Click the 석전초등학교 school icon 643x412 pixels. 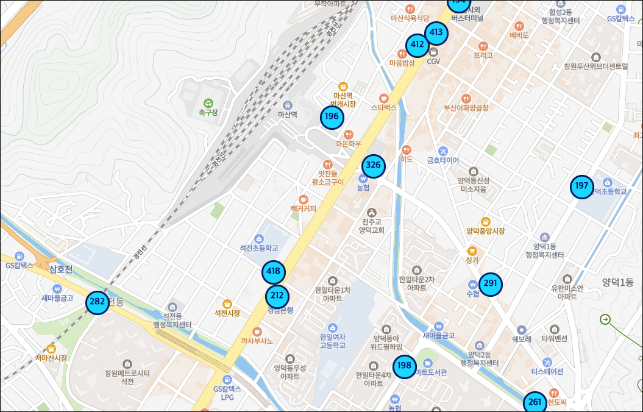[x=259, y=238]
